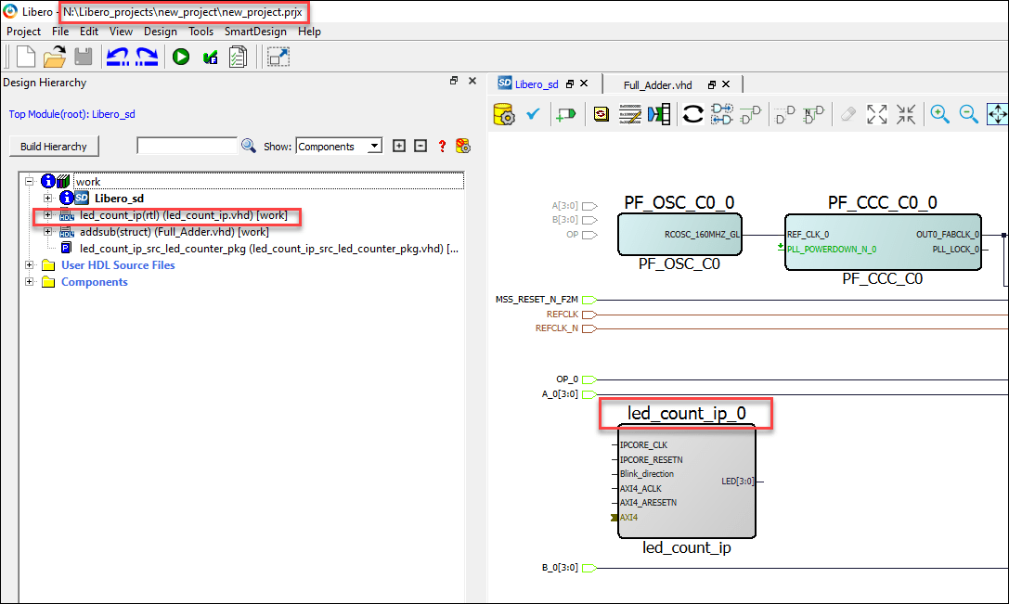Run synthesis with the green play button
Viewport: 1009px width, 604px height.
pos(181,57)
